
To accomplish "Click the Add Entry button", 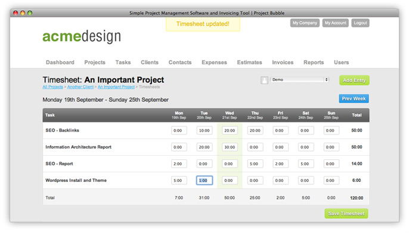I will 354,80.
